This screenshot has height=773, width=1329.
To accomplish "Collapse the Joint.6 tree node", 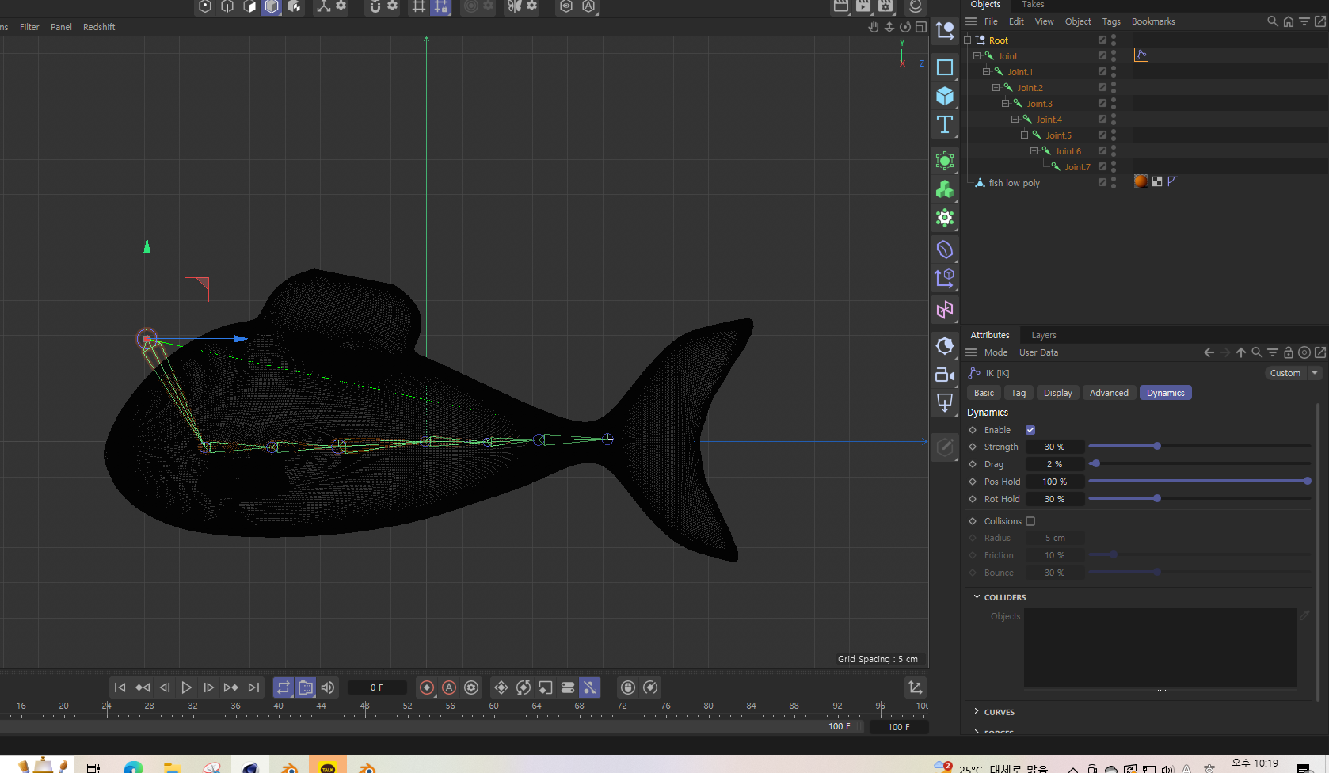I will (x=1034, y=150).
